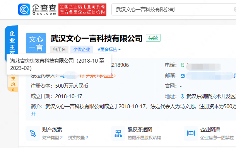Click the red 全国企业信用查询系统 banner
The height and width of the screenshot is (148, 236).
click(x=82, y=10)
